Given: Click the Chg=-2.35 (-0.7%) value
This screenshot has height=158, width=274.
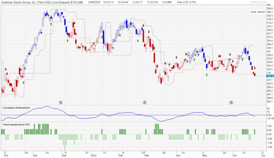Looking at the screenshot, I should (x=187, y=2).
